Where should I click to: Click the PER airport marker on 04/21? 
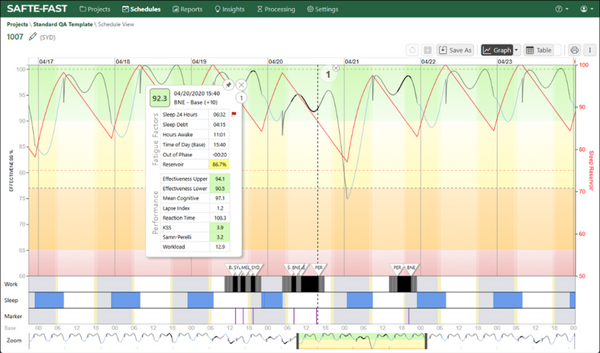click(x=397, y=268)
